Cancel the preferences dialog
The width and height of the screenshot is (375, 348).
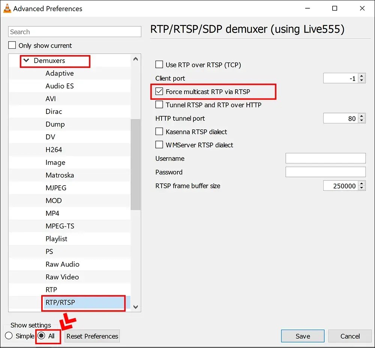[350, 336]
